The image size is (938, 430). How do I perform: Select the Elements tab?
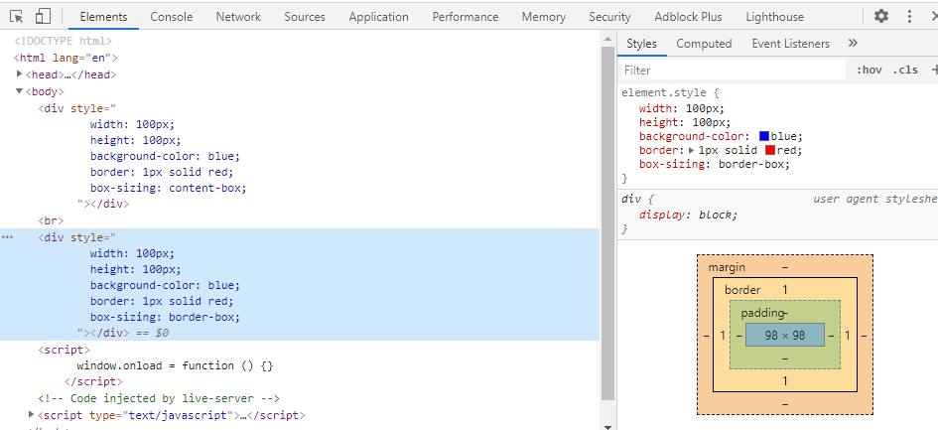click(103, 17)
